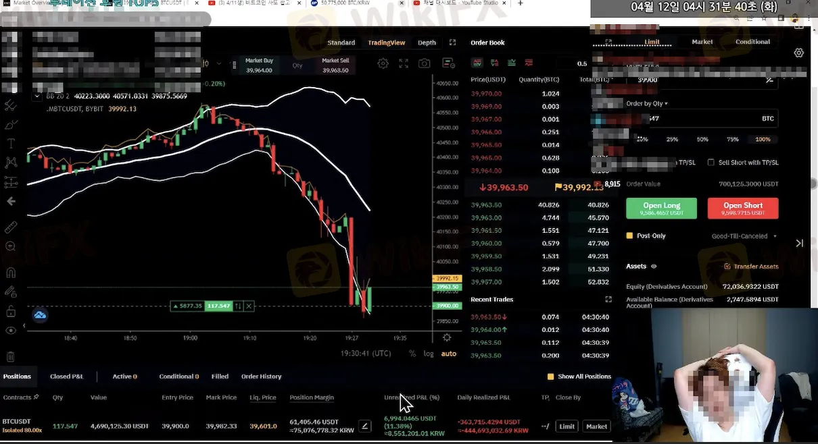Expand the chart to fullscreen
Viewport: 818px width, 444px height.
point(452,43)
